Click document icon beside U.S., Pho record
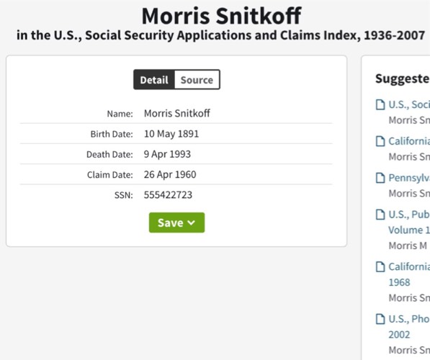Screen dimensions: 430x360 pyautogui.click(x=380, y=319)
